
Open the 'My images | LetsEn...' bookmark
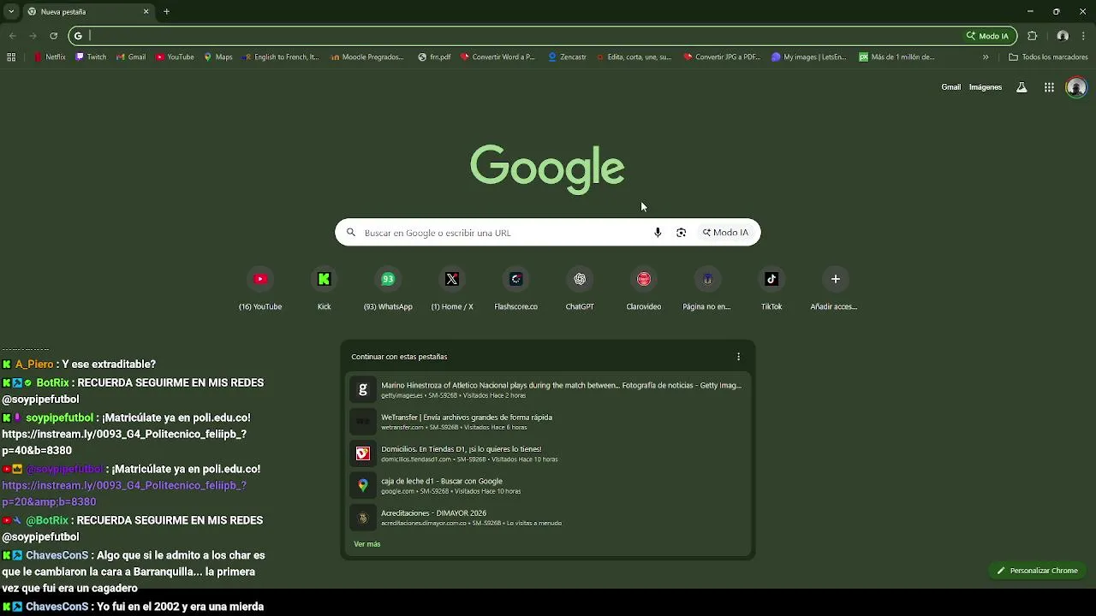pos(808,57)
